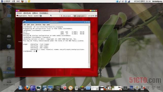Image resolution: width=163 pixels, height=92 pixels.
Task: Open the terminal Edit menu
Action: 28,25
